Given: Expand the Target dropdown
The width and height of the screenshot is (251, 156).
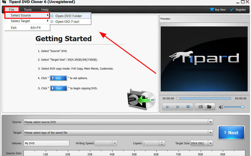Looking at the screenshot, I should 211,133.
